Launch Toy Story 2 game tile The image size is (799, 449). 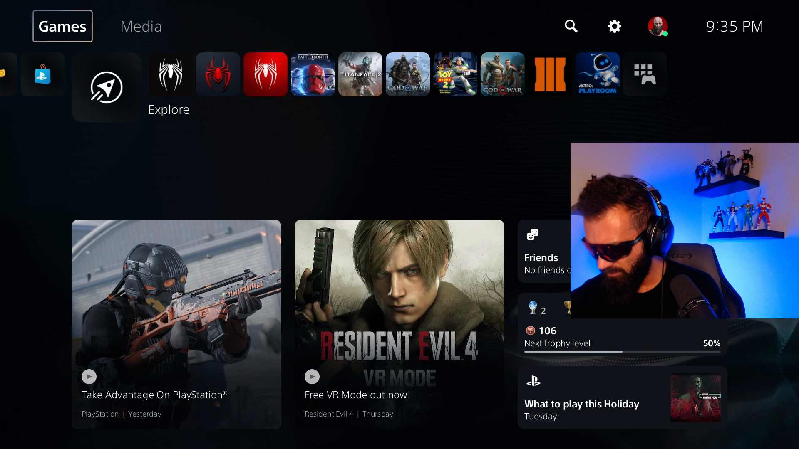455,74
